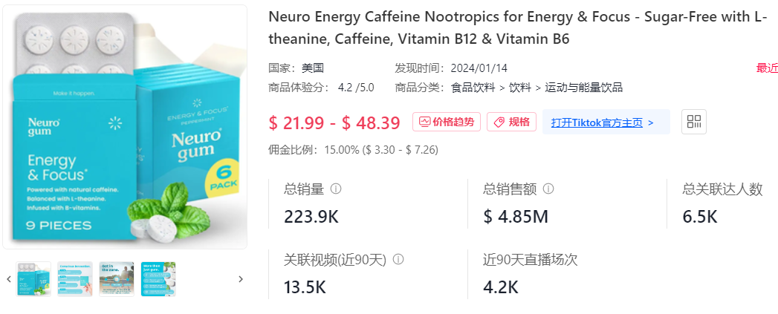Click the Neuro Energy Caffeine product title
Viewport: 778px width, 314px height.
tap(518, 27)
